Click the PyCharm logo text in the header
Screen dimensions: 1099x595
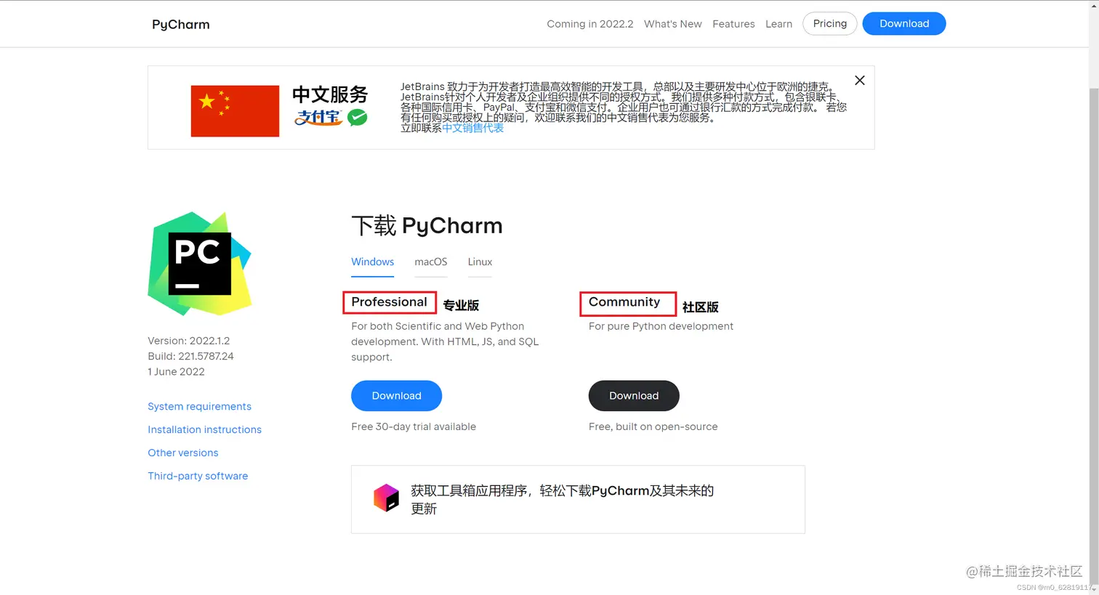(x=180, y=24)
